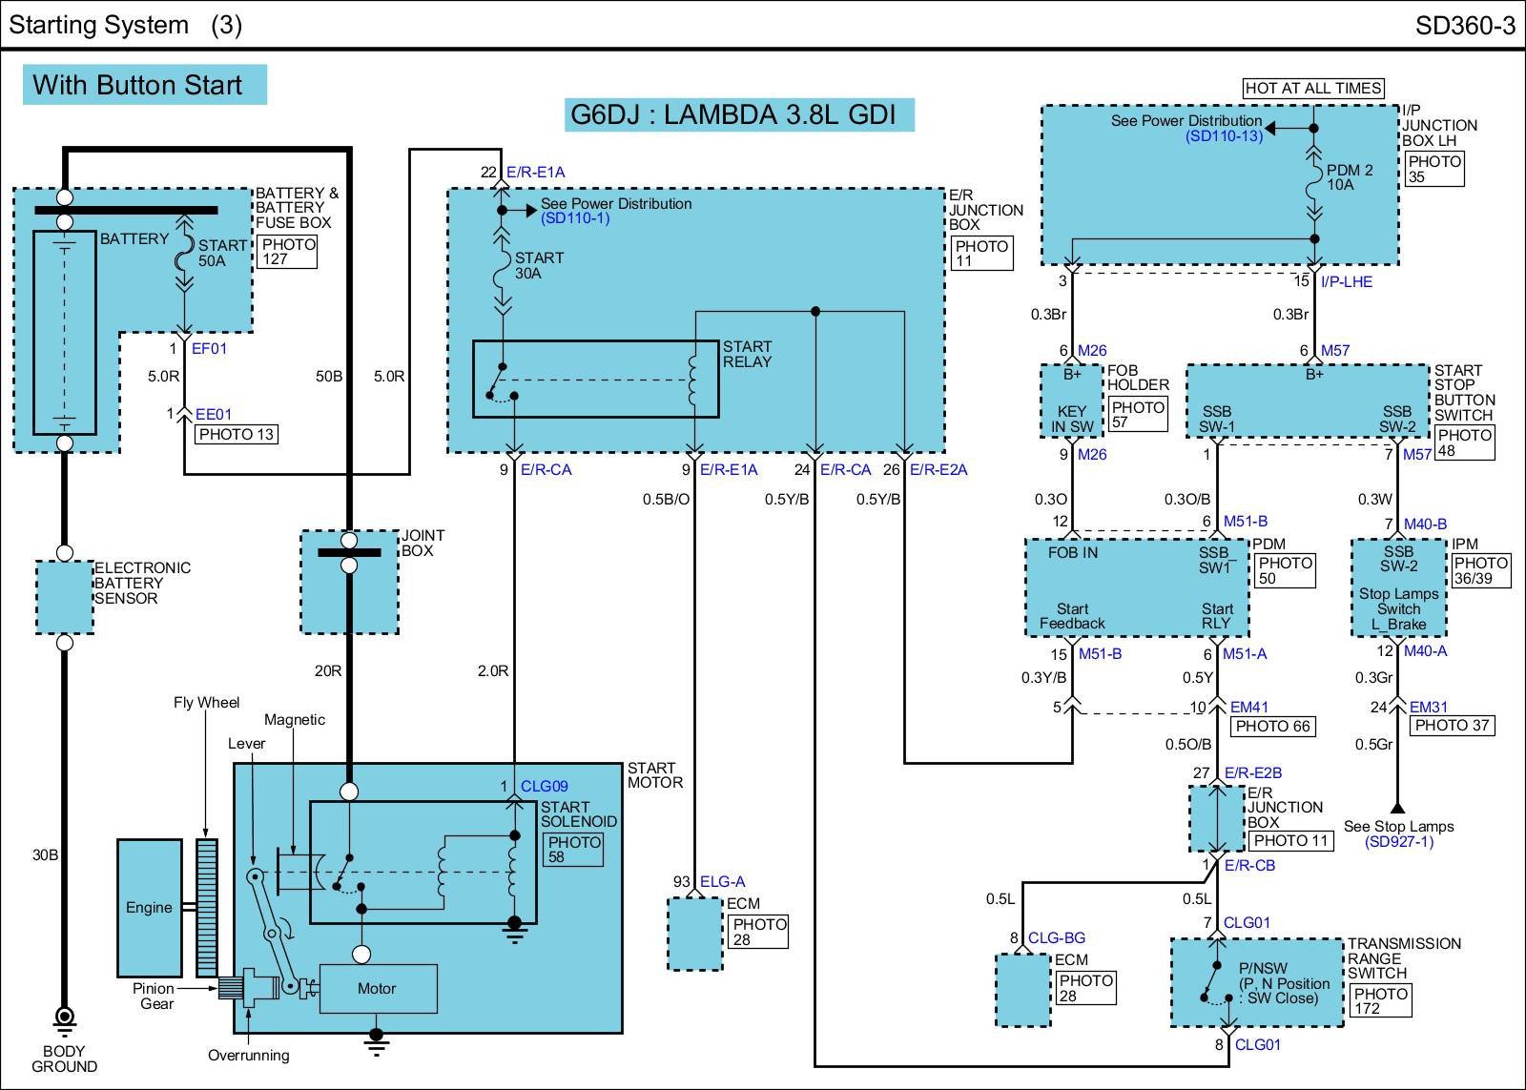Click the Engine block in the diagram

149,908
